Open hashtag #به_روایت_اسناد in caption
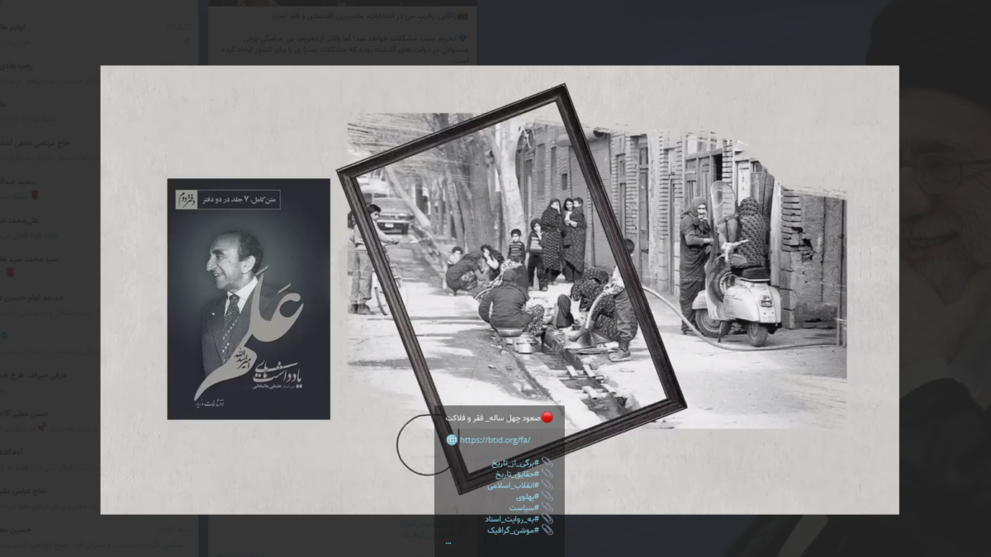This screenshot has width=991, height=557. pyautogui.click(x=511, y=518)
